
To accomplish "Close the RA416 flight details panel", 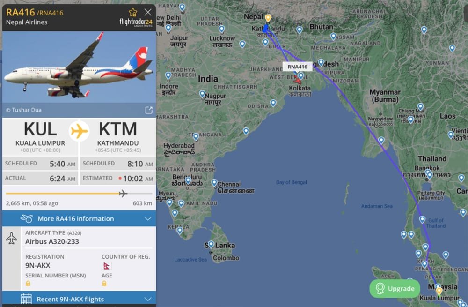I will point(148,12).
